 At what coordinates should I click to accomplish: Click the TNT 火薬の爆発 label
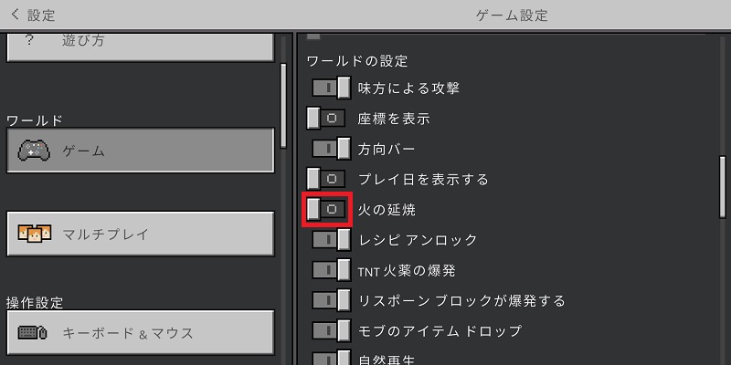407,270
